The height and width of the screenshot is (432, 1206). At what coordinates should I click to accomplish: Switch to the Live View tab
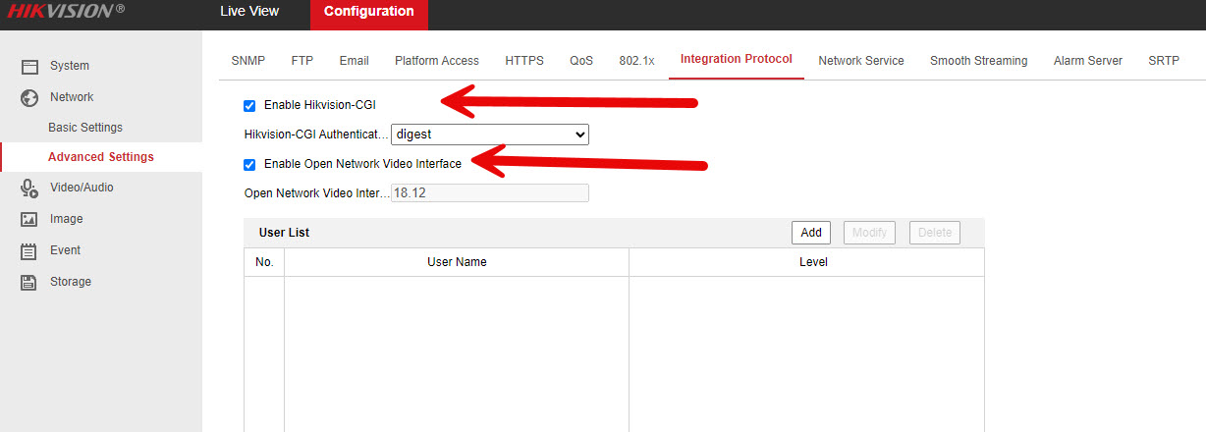tap(249, 12)
